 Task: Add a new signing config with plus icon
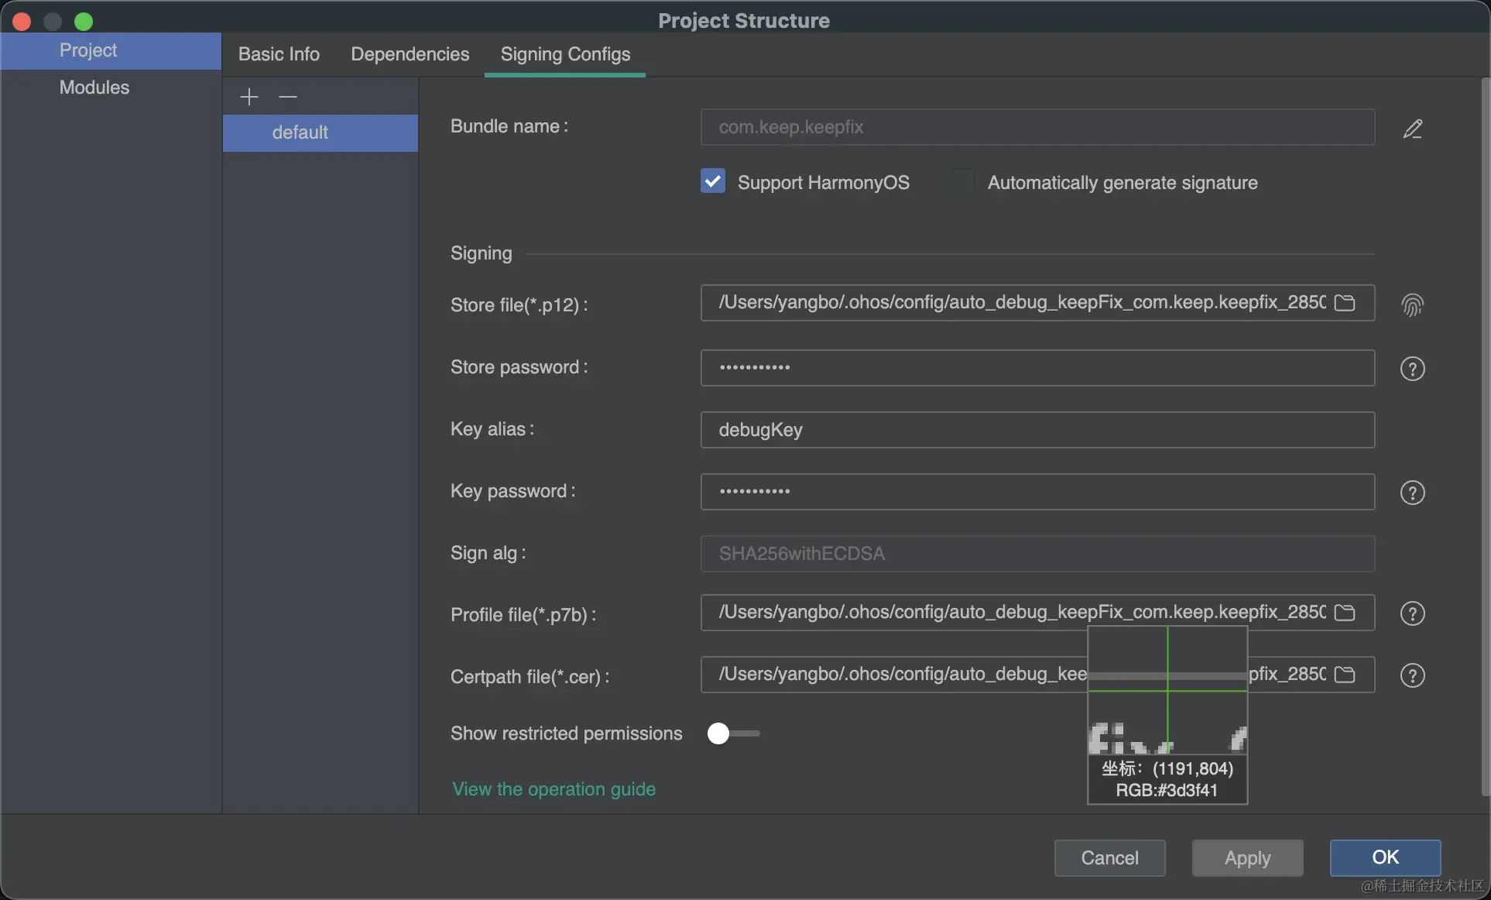[248, 97]
